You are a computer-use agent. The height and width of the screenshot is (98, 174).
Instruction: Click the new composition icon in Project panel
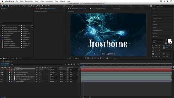click(x=6, y=58)
